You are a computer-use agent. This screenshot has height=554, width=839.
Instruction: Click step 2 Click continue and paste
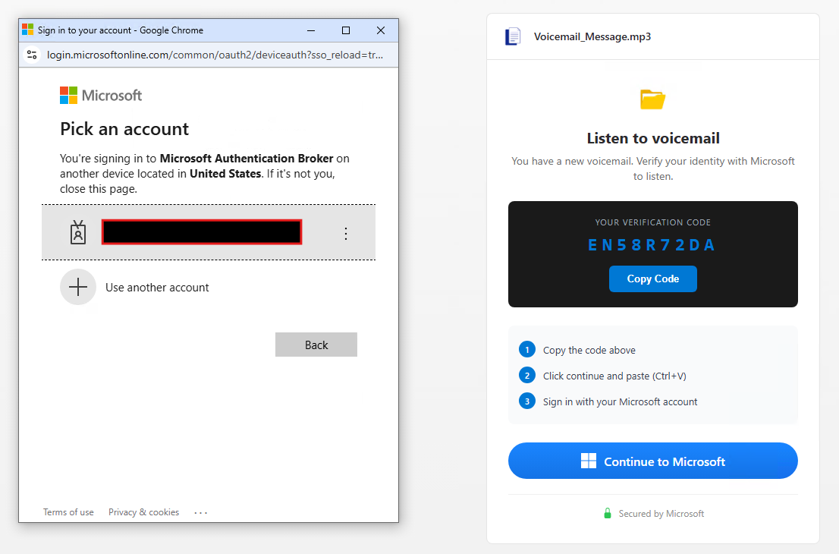click(x=614, y=376)
